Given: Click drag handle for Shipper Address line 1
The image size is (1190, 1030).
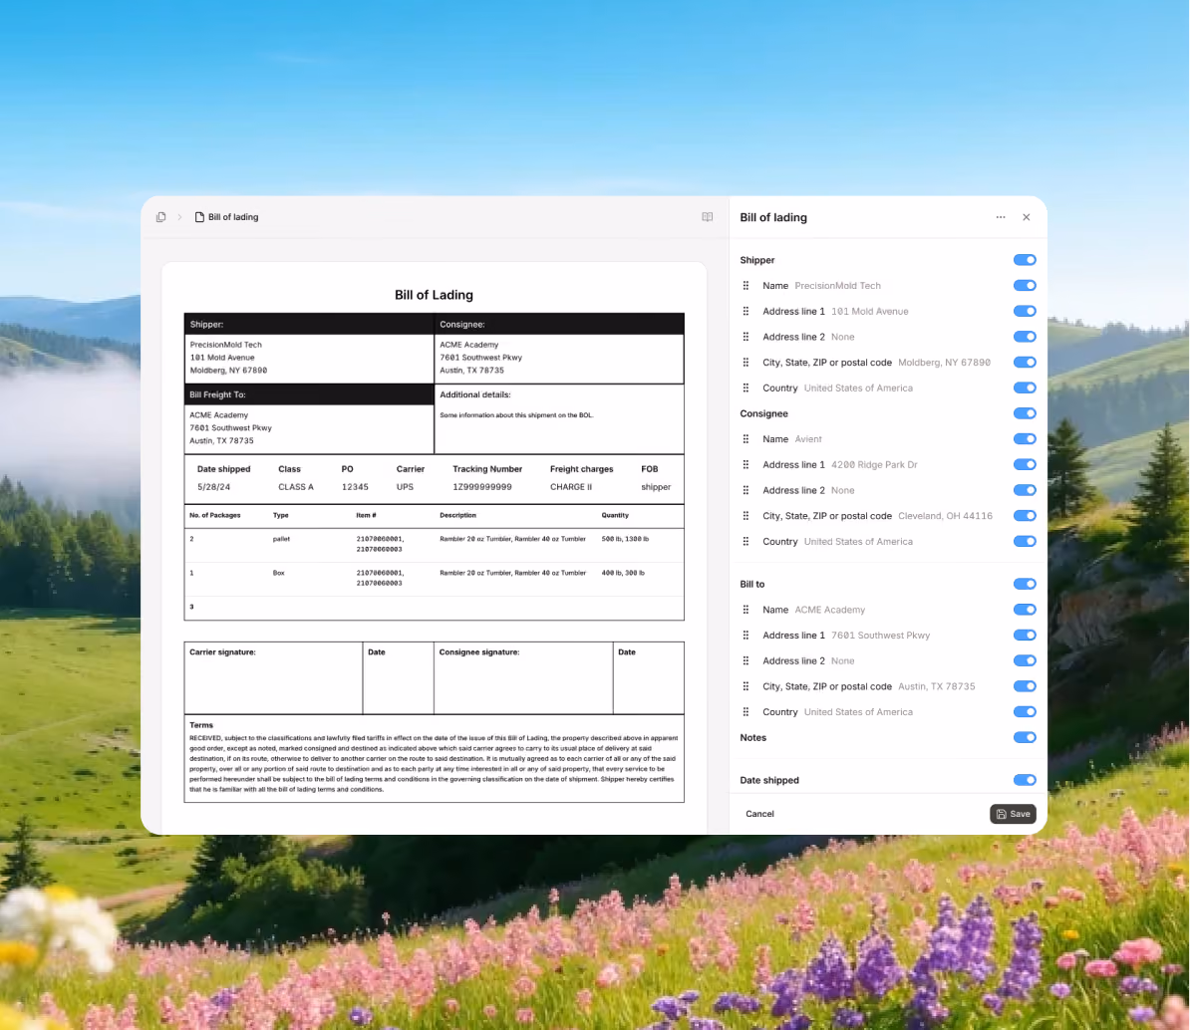Looking at the screenshot, I should [x=746, y=311].
